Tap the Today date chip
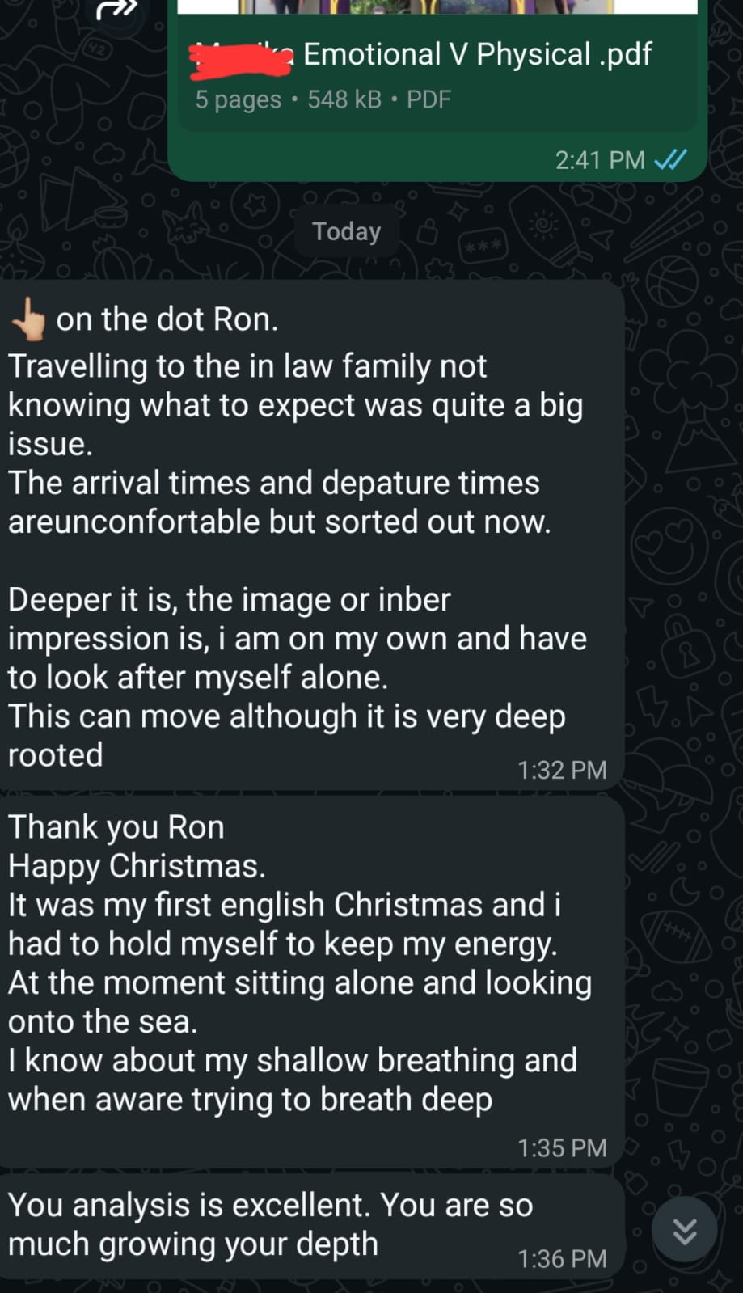The height and width of the screenshot is (1293, 743). 346,231
